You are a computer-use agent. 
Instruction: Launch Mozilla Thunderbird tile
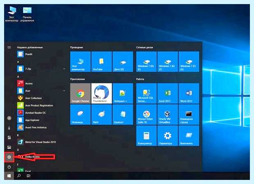[102, 93]
